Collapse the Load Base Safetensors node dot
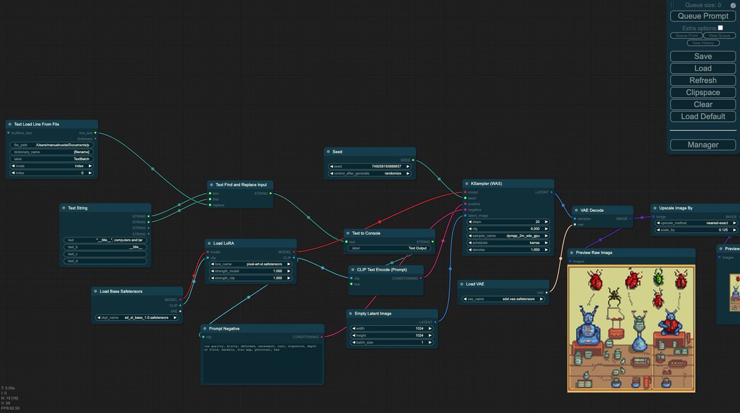 coord(96,291)
